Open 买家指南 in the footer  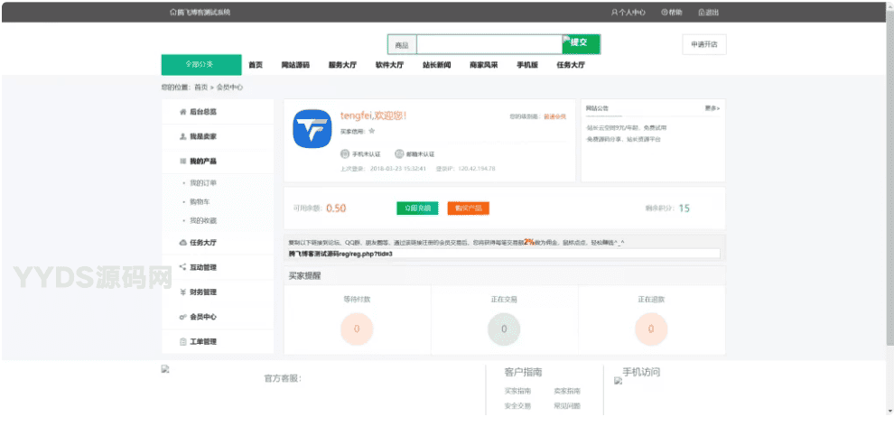[517, 392]
